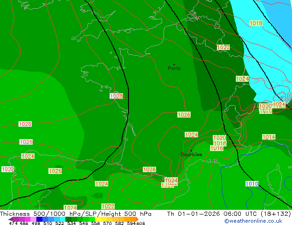Click the Dourbies location label
Image resolution: width=292 pixels, height=225 pixels.
[x=191, y=154]
